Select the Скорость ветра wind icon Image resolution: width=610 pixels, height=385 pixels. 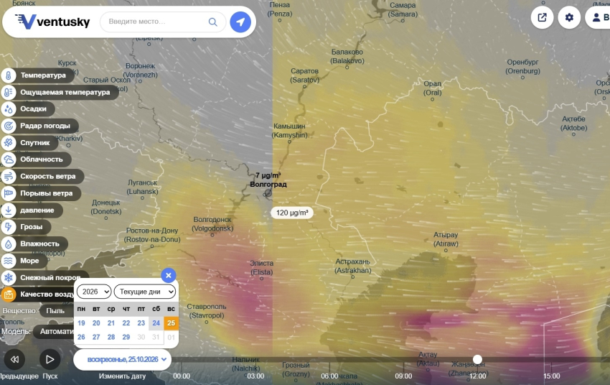tap(8, 177)
